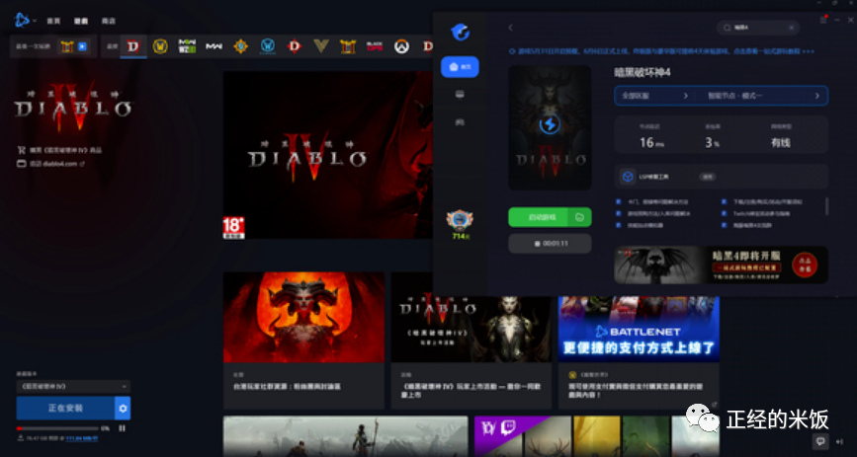The height and width of the screenshot is (457, 857).
Task: Select the Diablo IV icon in favorites bar
Action: click(133, 46)
